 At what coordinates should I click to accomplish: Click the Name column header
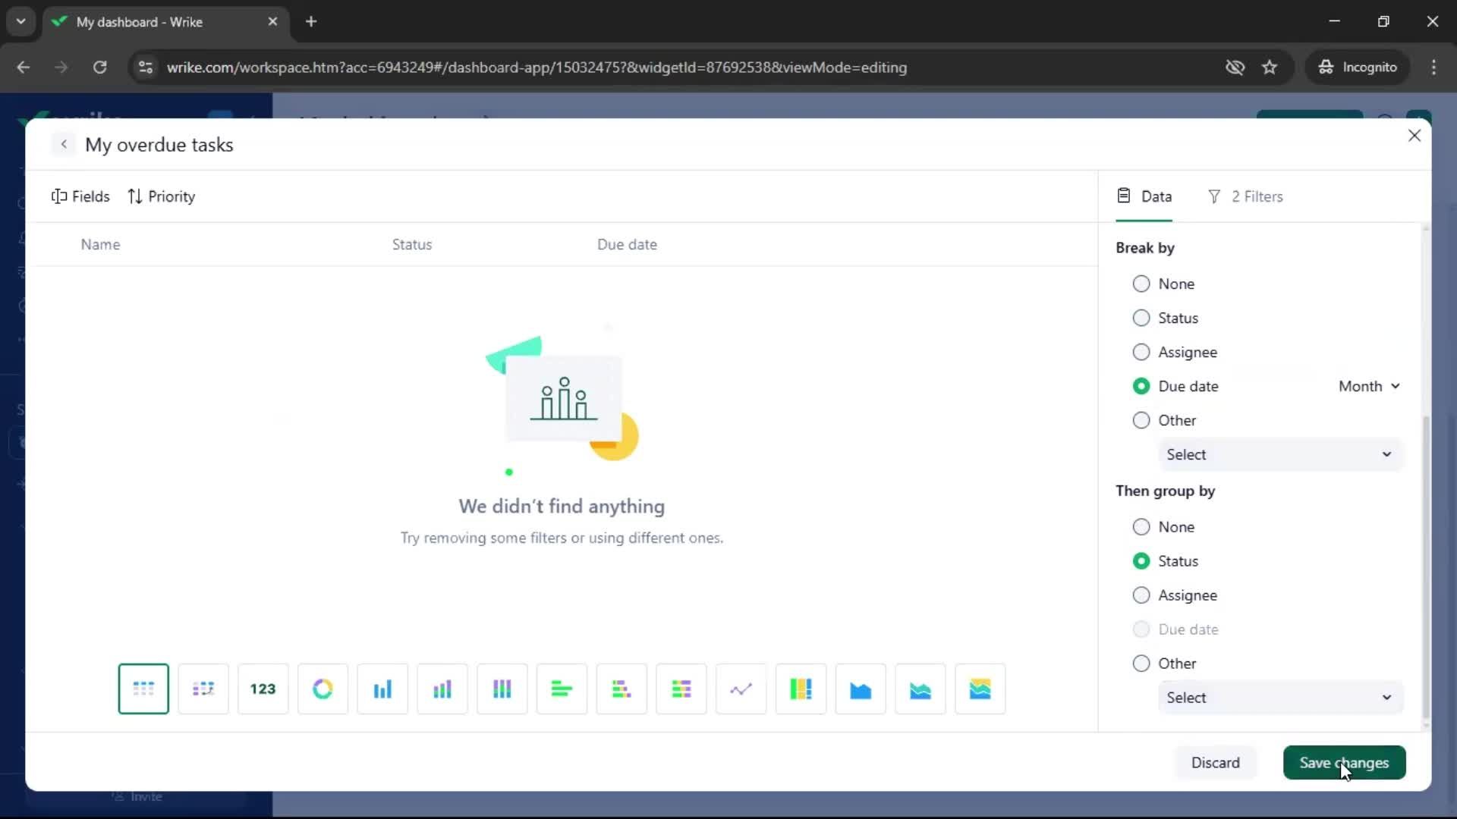pos(100,244)
